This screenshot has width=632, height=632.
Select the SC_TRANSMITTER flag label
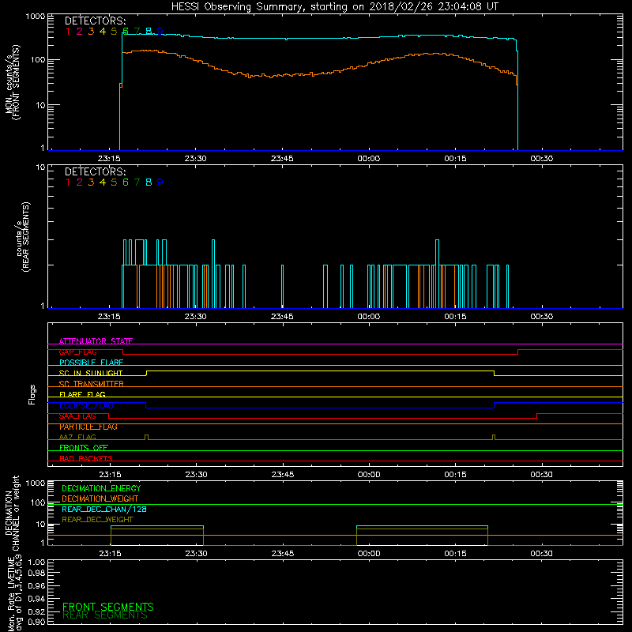pyautogui.click(x=92, y=384)
